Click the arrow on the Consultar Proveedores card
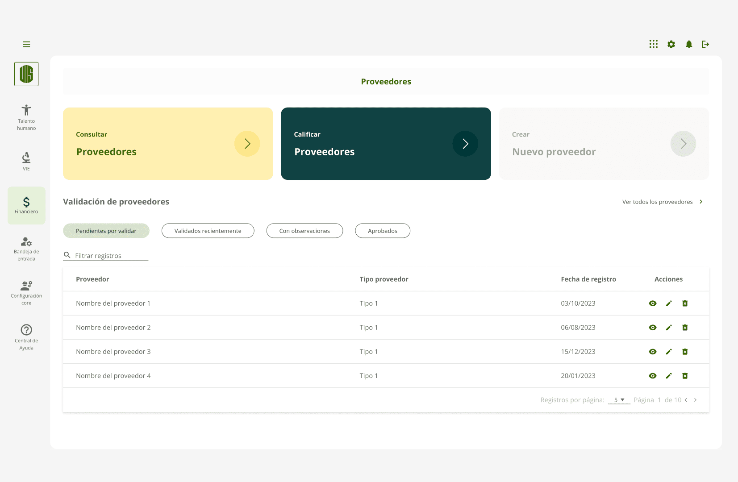This screenshot has width=738, height=482. tap(247, 144)
